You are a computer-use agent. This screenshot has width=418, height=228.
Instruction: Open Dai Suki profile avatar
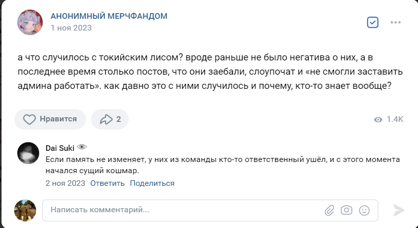(x=28, y=153)
